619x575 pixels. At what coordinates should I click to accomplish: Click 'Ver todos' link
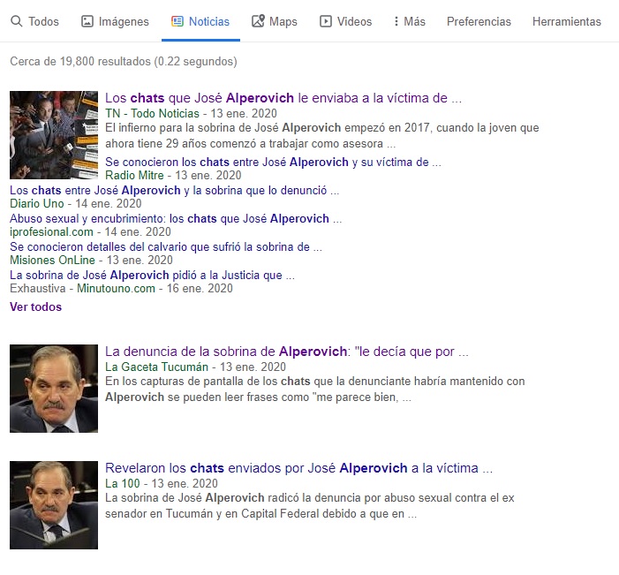(x=35, y=306)
